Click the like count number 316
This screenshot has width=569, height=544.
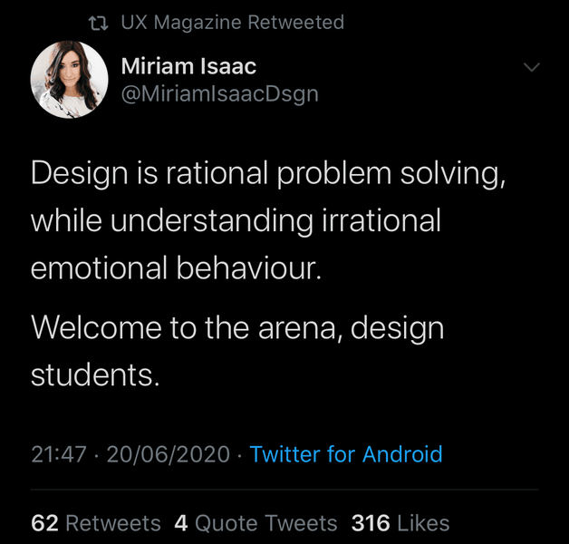pyautogui.click(x=370, y=523)
